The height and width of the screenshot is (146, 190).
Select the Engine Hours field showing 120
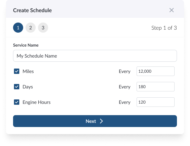[155, 102]
